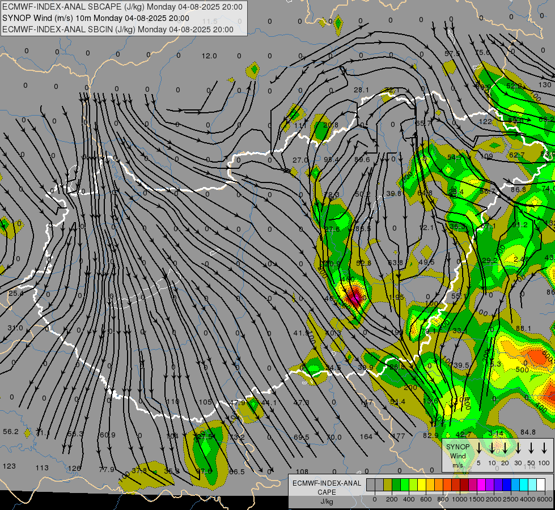The height and width of the screenshot is (510, 555).
Task: Select the pure cyan CAPE legend swatch
Action: [524, 484]
